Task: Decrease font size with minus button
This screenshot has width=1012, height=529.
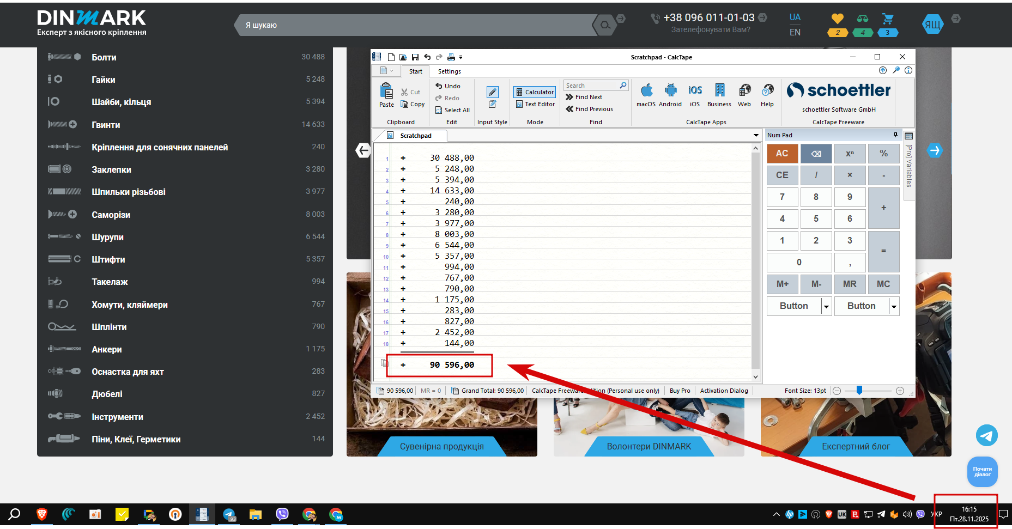Action: (x=837, y=391)
